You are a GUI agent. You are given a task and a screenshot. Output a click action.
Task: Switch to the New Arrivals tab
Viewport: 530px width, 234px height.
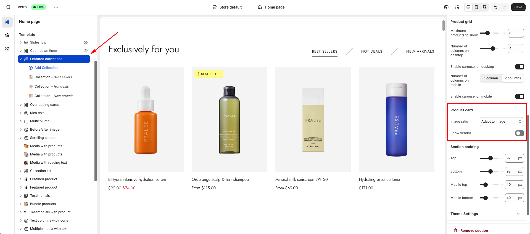[x=420, y=52]
